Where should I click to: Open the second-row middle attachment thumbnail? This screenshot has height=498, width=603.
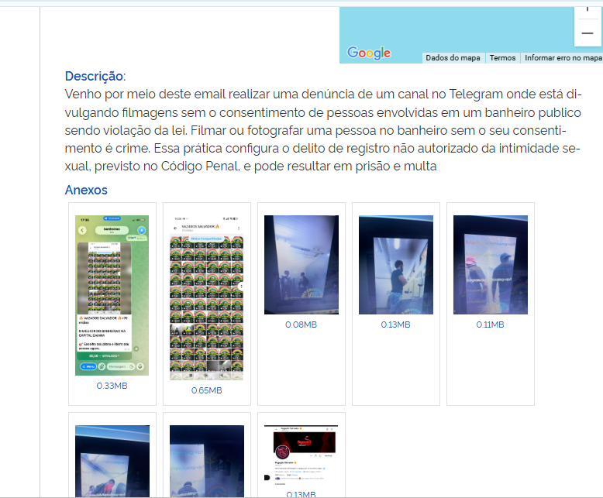[x=207, y=461]
